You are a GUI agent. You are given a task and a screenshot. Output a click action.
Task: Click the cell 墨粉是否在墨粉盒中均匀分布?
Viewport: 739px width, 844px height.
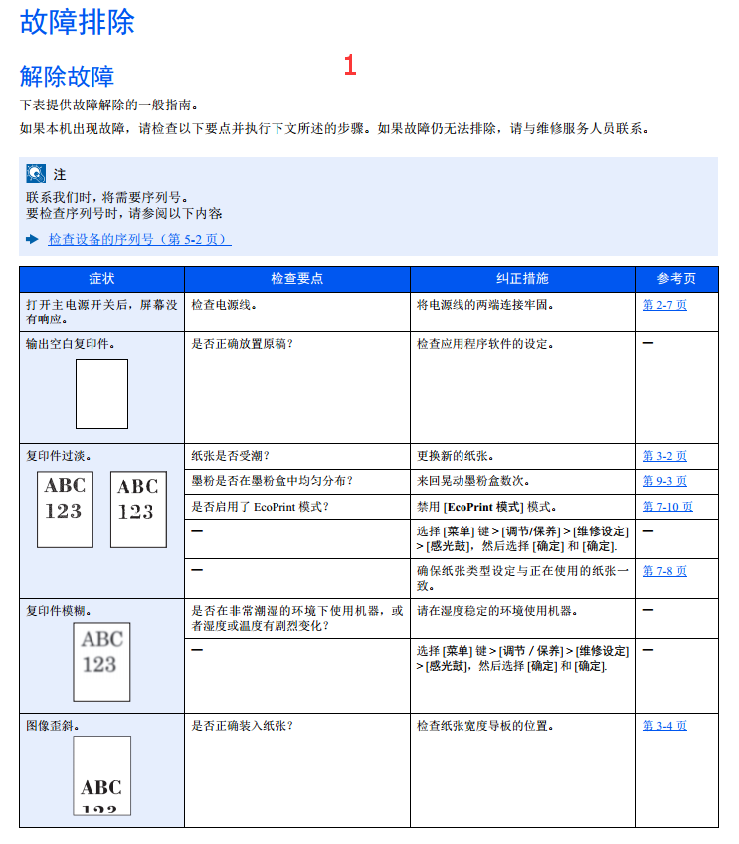coord(296,482)
